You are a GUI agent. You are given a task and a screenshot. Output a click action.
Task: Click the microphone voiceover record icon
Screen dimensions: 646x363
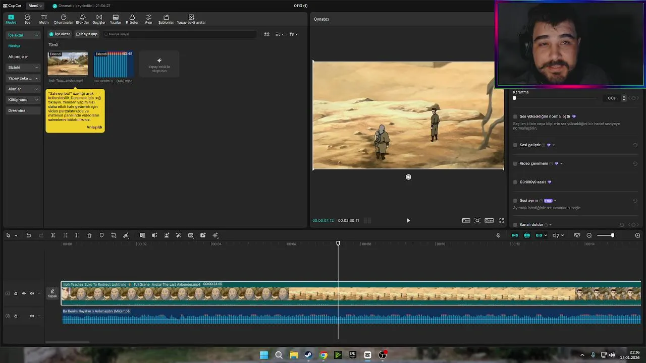(x=498, y=235)
